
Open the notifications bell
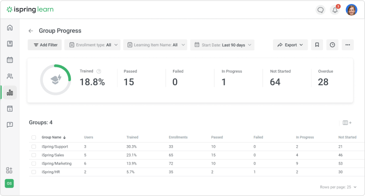click(x=335, y=10)
